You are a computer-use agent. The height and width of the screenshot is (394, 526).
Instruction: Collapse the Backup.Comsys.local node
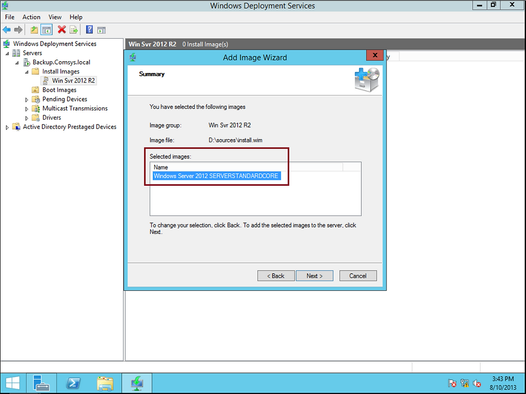point(17,62)
